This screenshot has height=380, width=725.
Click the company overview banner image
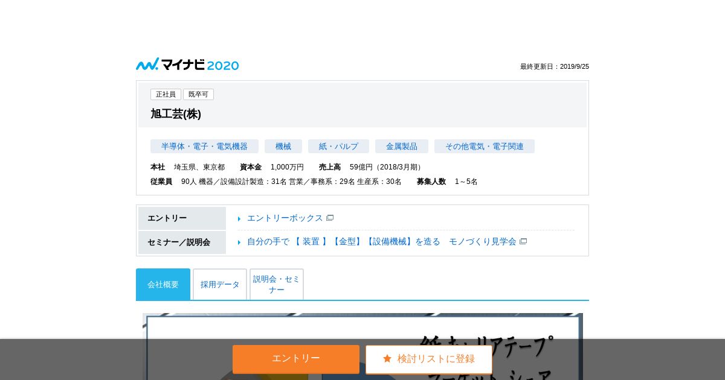pos(362,326)
